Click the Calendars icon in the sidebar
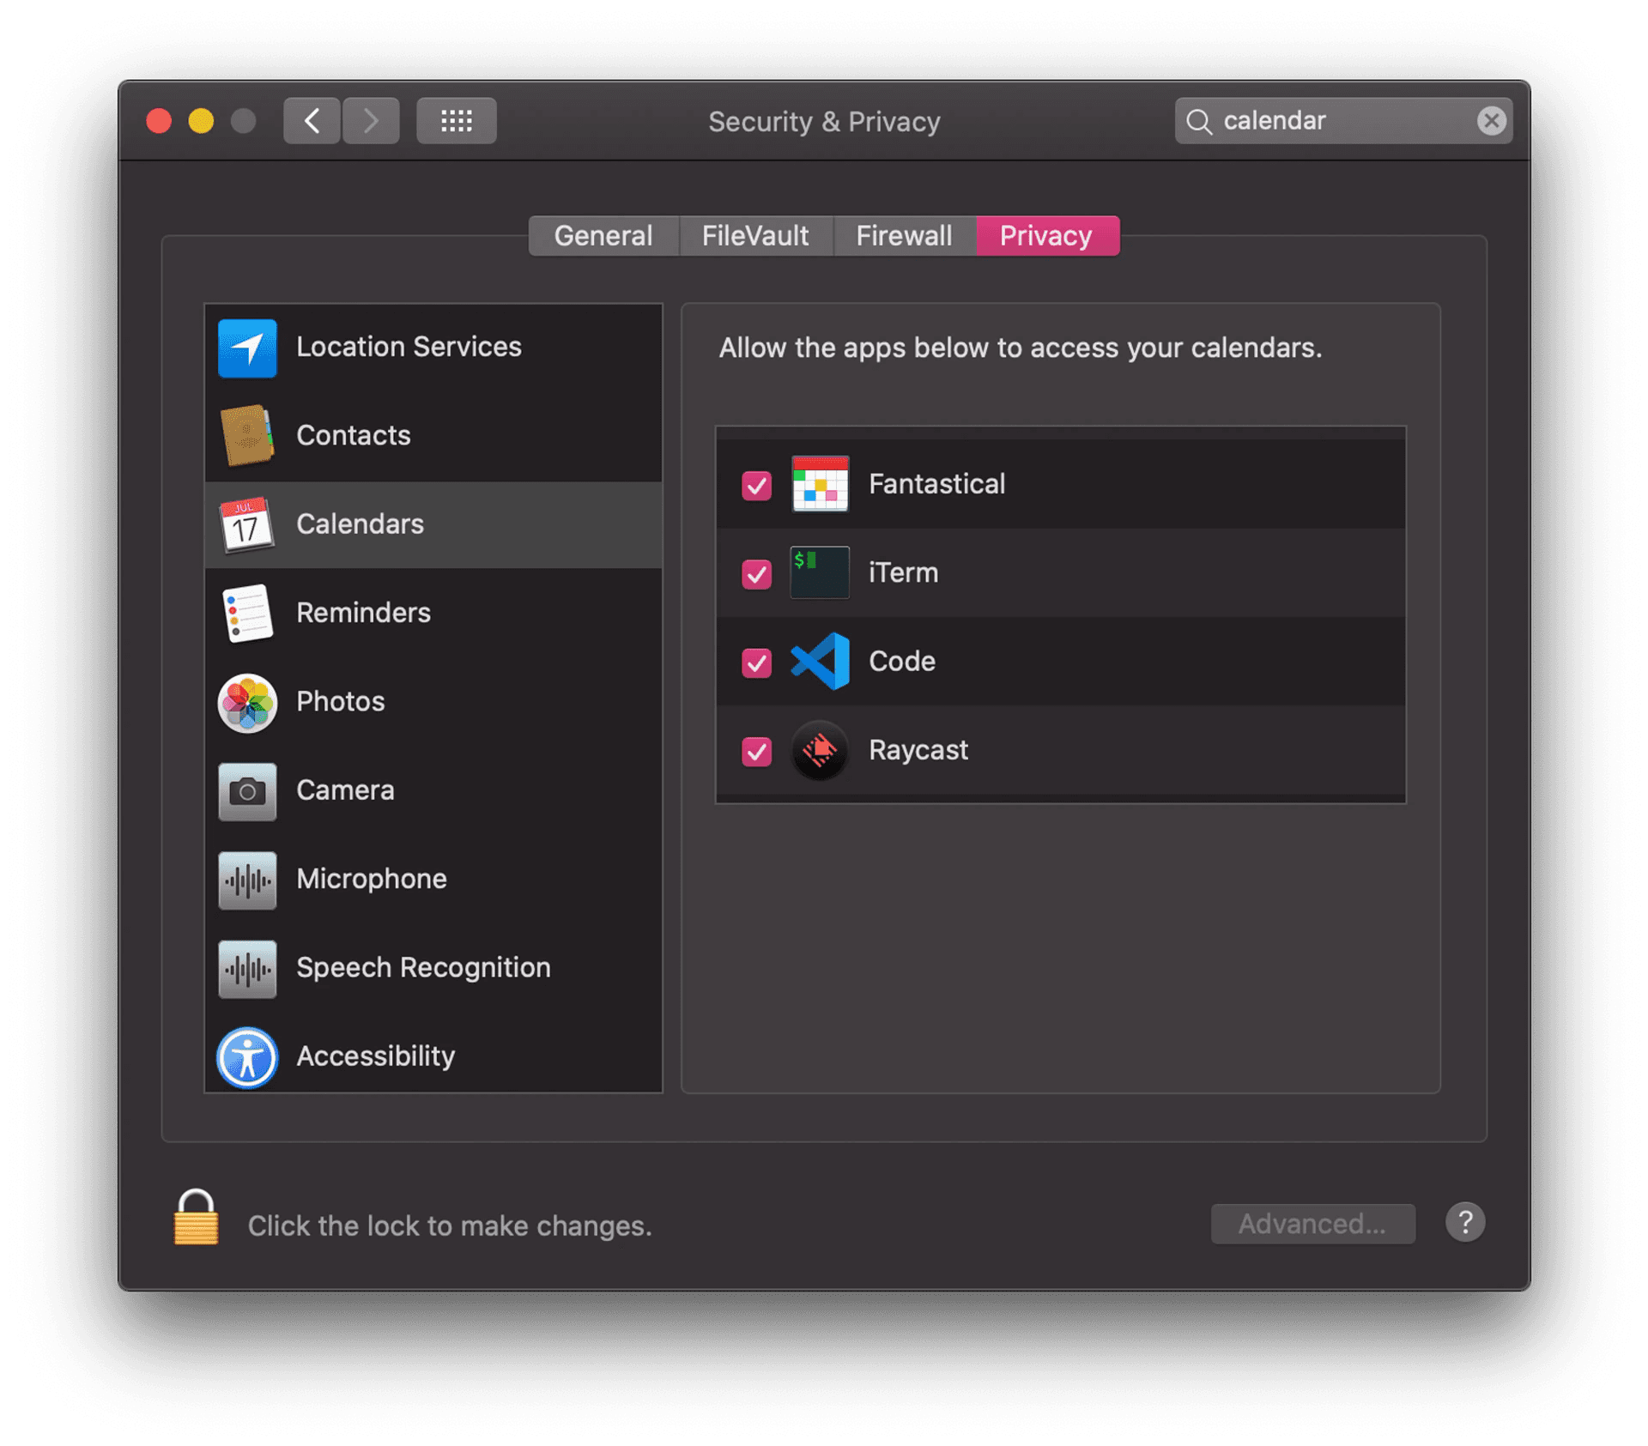Image resolution: width=1648 pixels, height=1446 pixels. pos(246,524)
